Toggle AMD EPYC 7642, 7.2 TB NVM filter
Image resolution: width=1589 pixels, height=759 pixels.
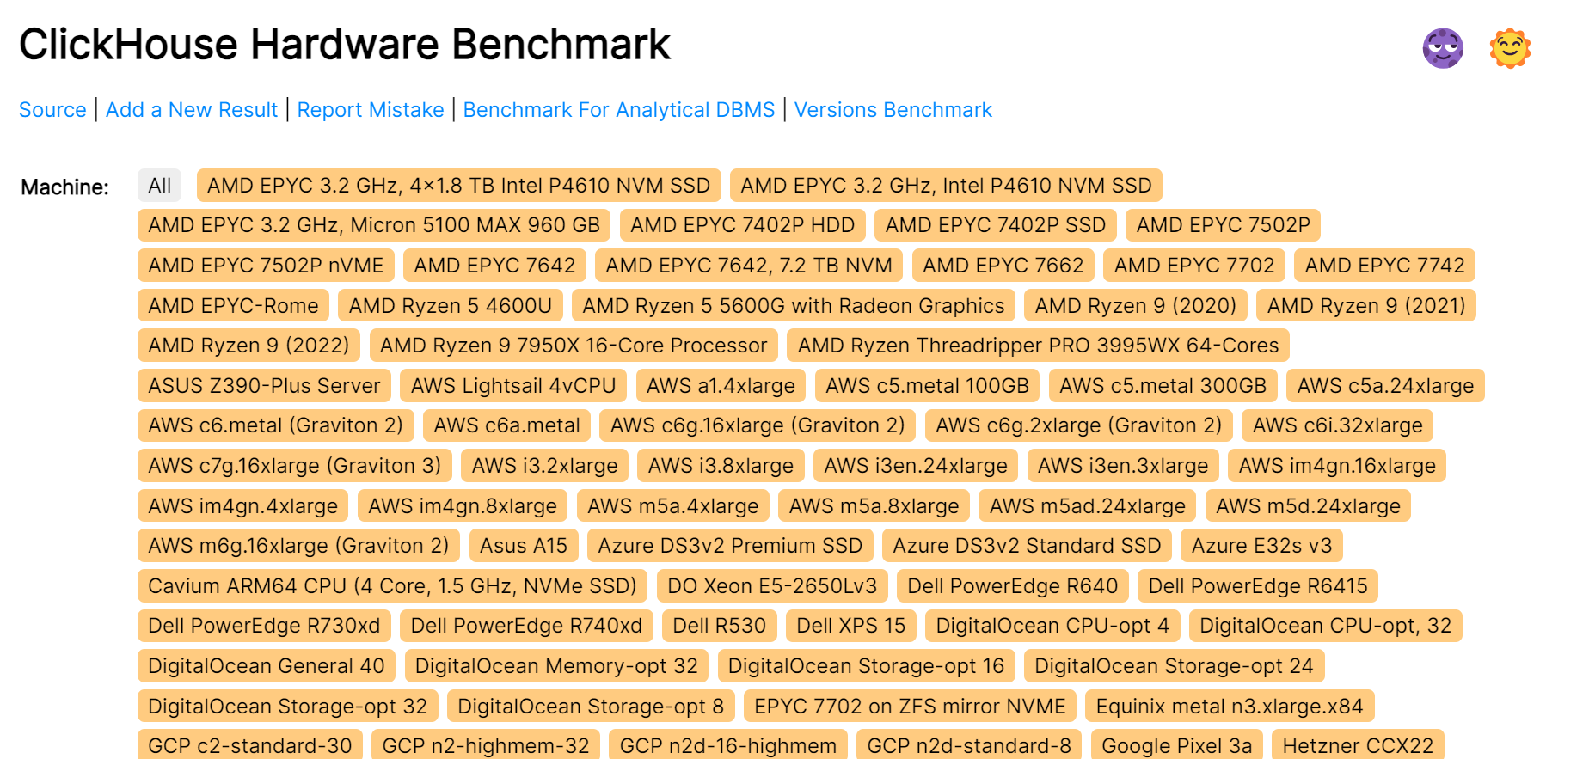pos(749,266)
